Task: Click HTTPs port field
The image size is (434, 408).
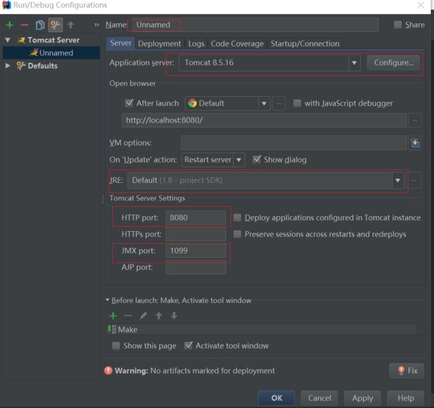Action: (x=196, y=234)
